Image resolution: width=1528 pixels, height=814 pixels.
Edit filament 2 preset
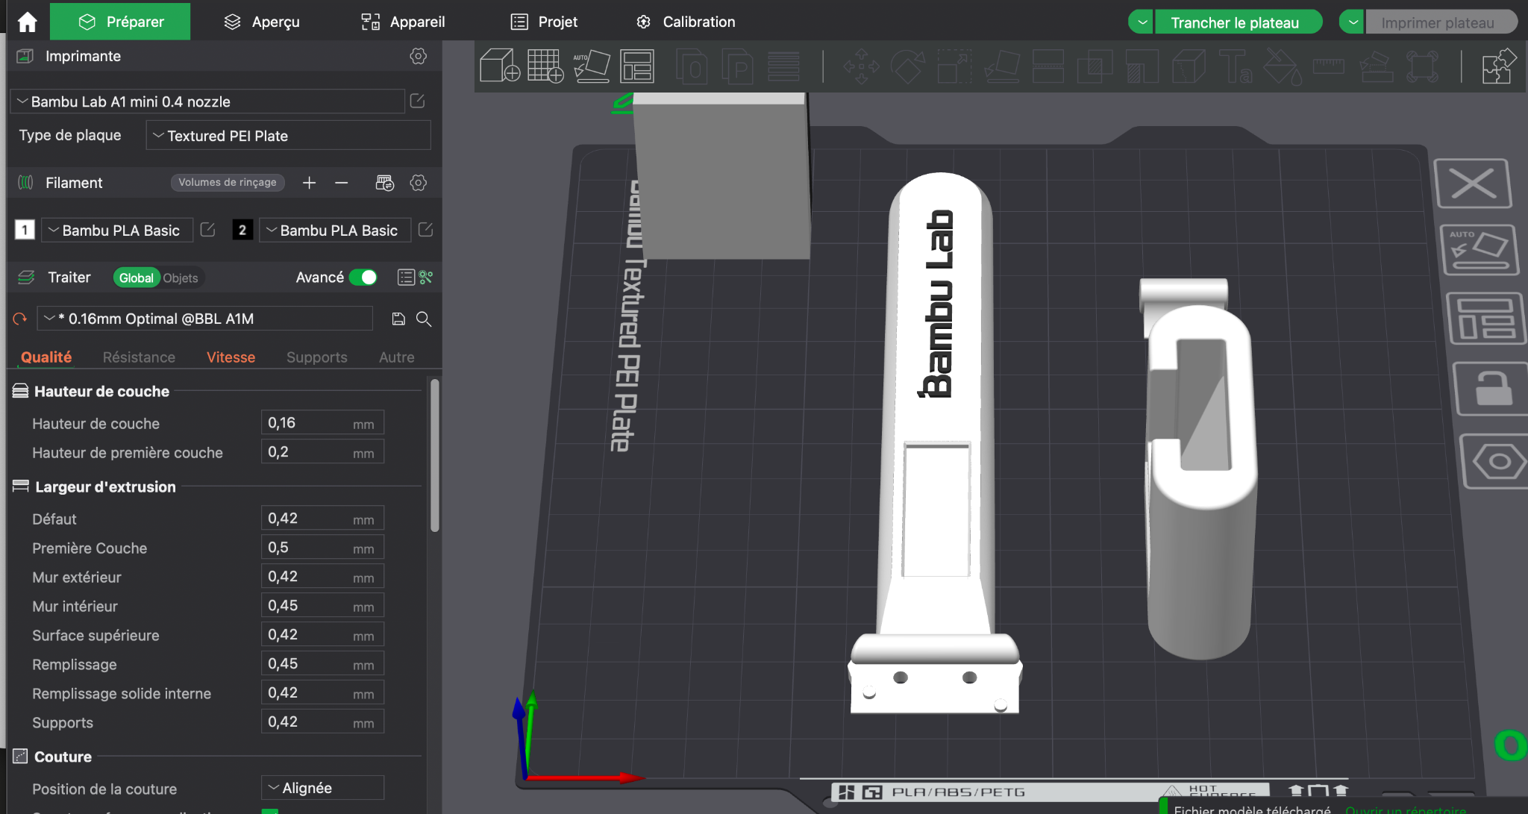coord(425,230)
